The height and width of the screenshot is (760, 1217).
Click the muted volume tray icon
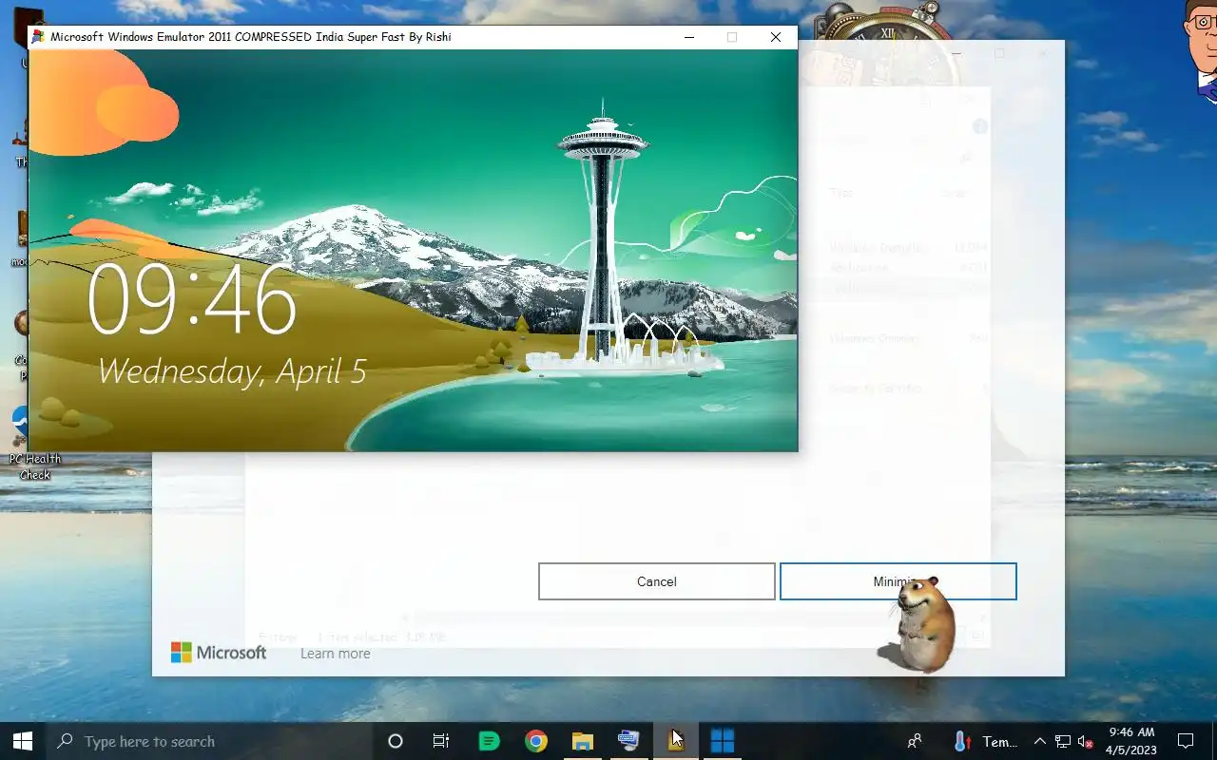coord(1085,742)
